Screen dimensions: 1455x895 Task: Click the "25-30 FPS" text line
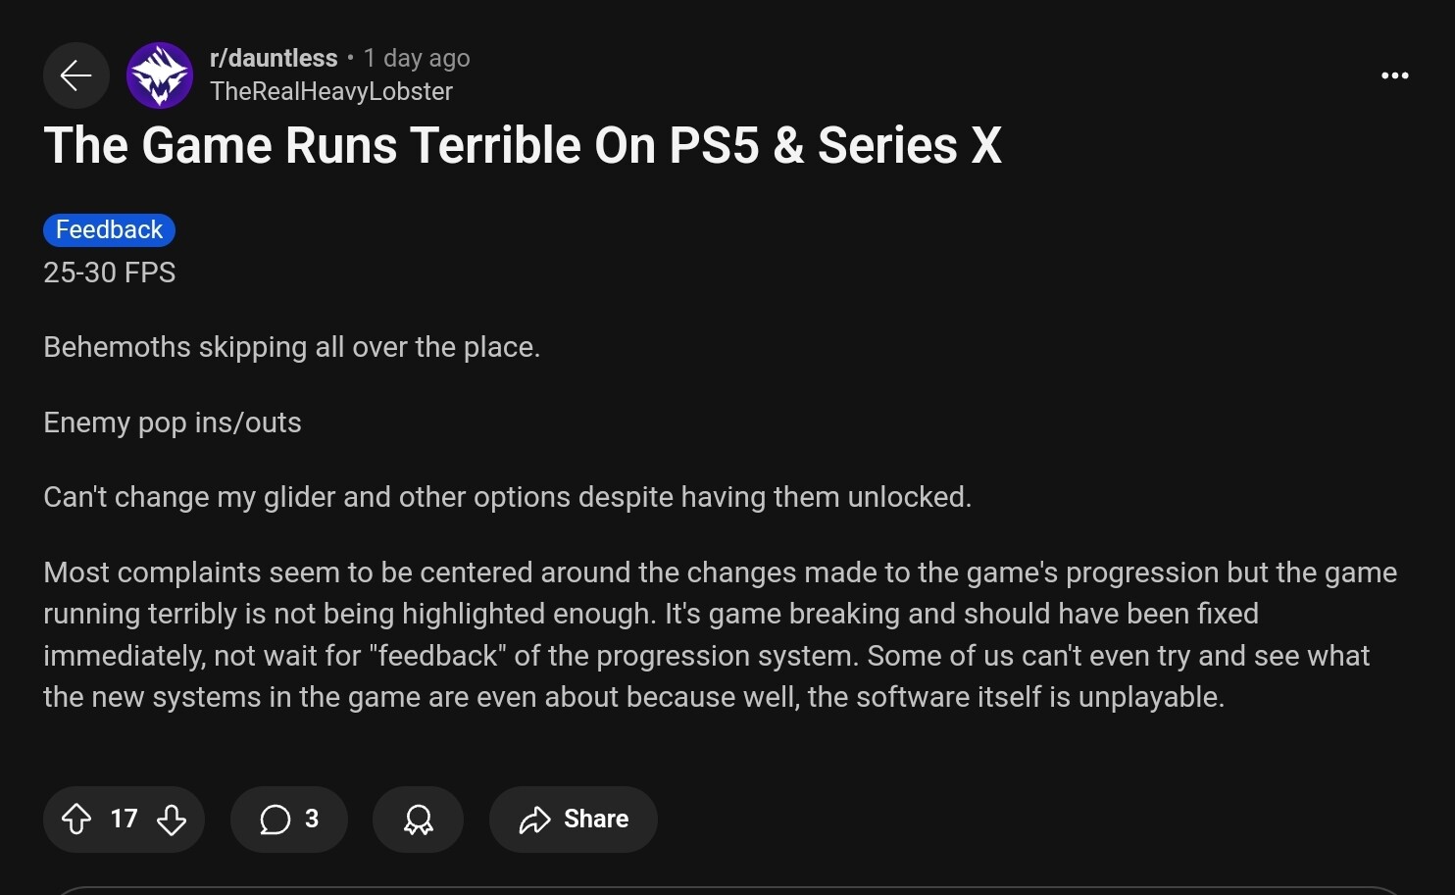(x=110, y=273)
